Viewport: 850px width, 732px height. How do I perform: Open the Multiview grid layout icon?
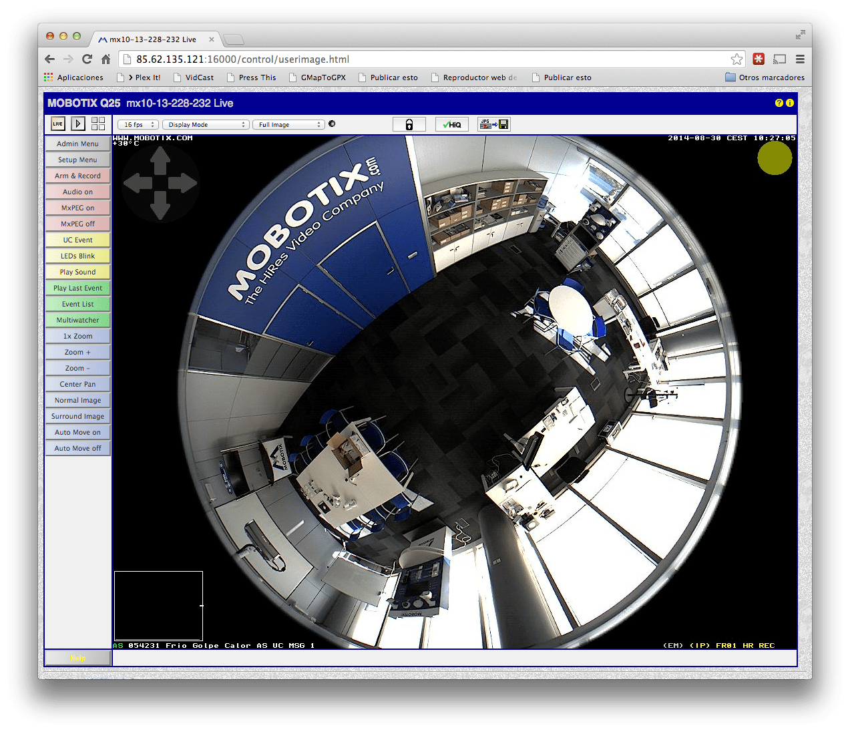point(97,124)
